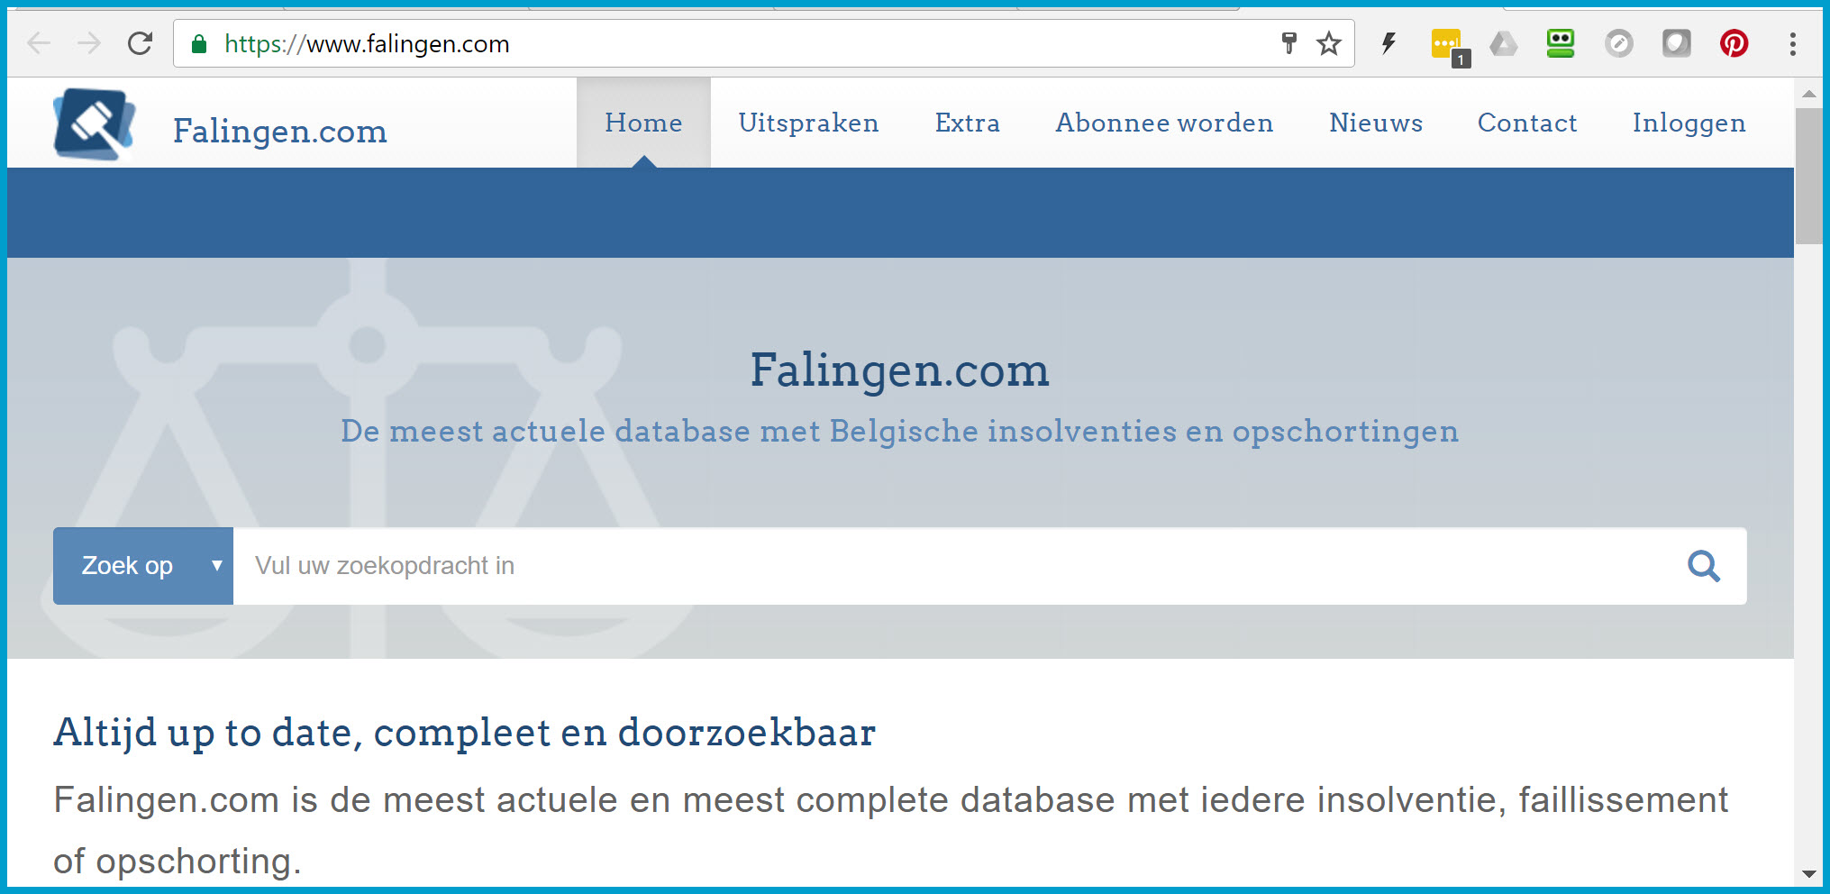Click the Google Drive extension icon
Viewport: 1830px width, 894px height.
click(1503, 43)
